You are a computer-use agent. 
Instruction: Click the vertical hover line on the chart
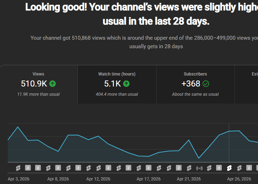(229, 143)
